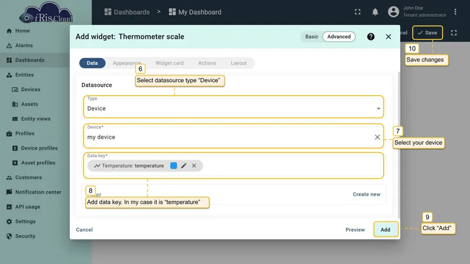Image resolution: width=470 pixels, height=264 pixels.
Task: Switch to Advanced mode
Action: click(x=339, y=36)
